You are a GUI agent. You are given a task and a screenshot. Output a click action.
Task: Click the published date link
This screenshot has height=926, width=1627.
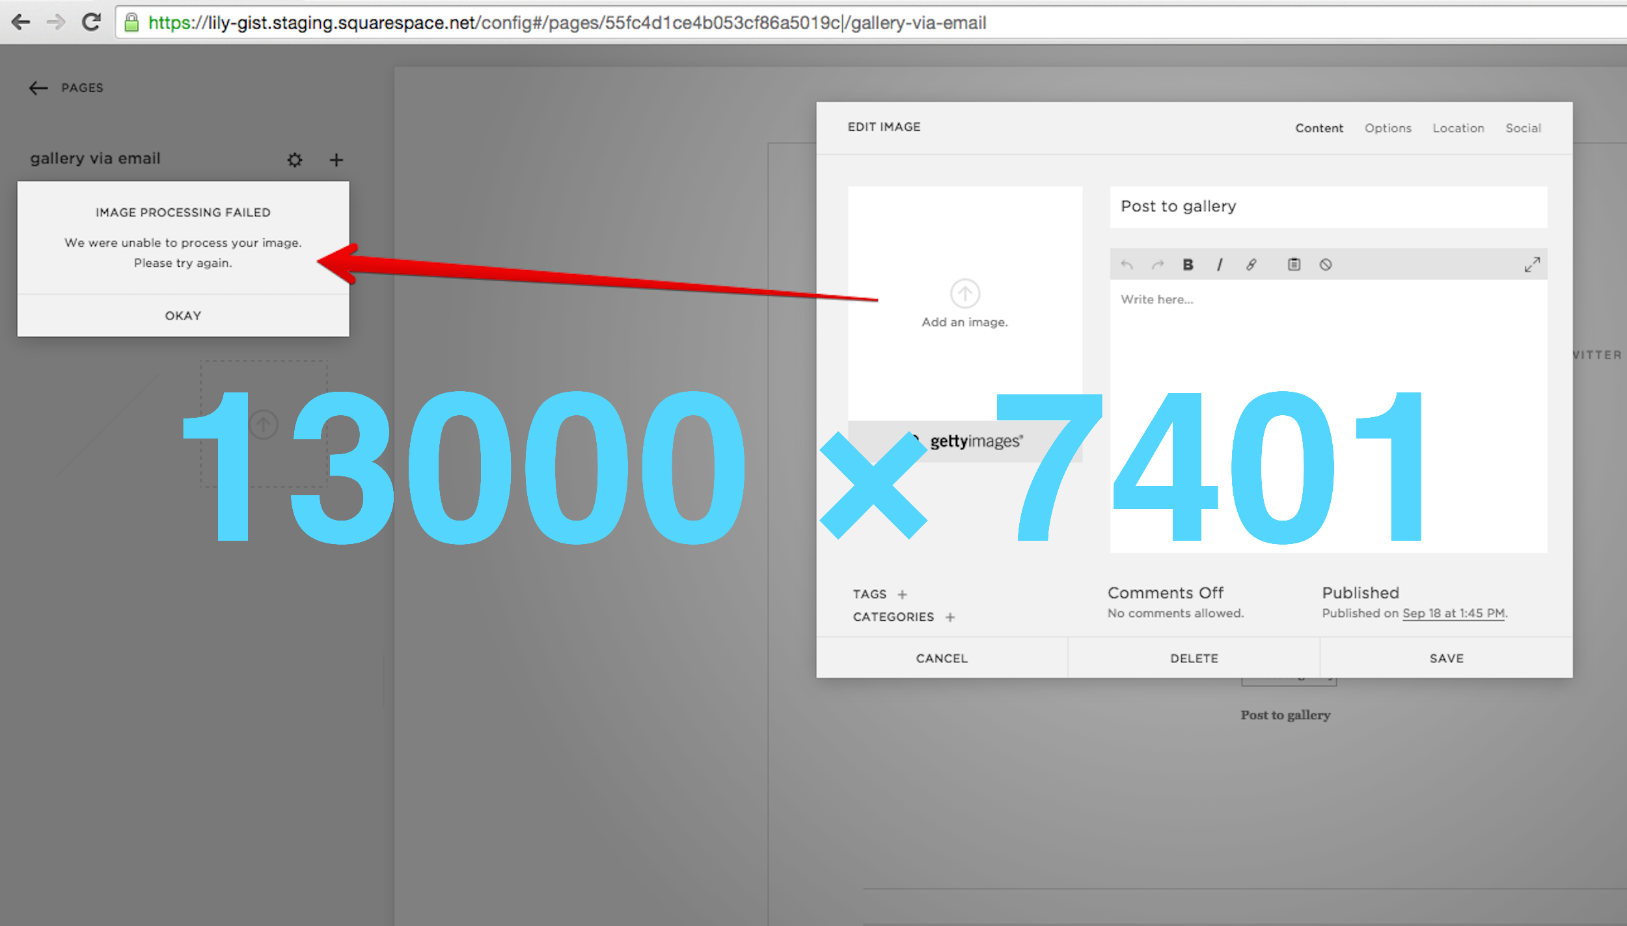tap(1453, 613)
